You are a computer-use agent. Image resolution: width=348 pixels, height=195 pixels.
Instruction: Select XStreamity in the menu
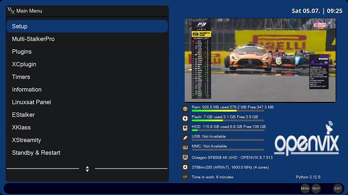coord(87,140)
